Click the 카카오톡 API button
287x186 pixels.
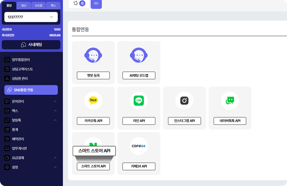click(93, 121)
